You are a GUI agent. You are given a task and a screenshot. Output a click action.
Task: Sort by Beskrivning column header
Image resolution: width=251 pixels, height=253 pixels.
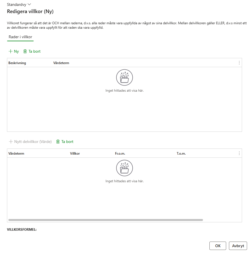(x=17, y=63)
